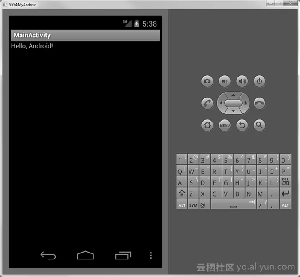Click the E key
The height and width of the screenshot is (277, 300).
[205, 170]
